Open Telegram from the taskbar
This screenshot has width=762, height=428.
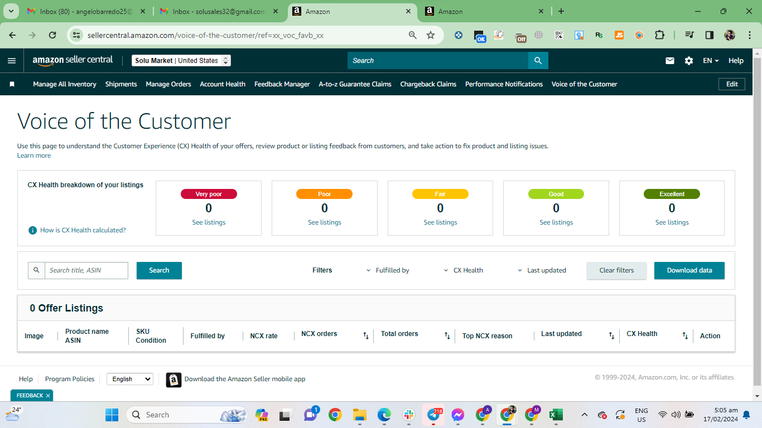433,415
